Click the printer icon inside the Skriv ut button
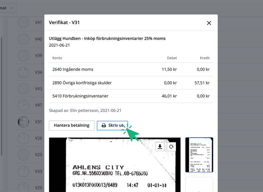Viewport: 263px width, 192px height. point(104,125)
